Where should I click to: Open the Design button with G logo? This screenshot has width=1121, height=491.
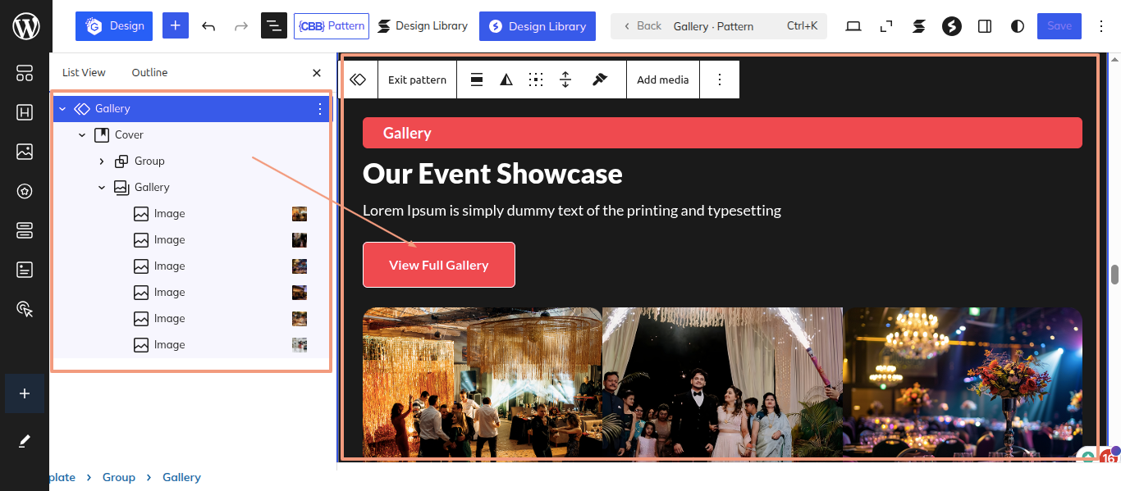point(115,26)
